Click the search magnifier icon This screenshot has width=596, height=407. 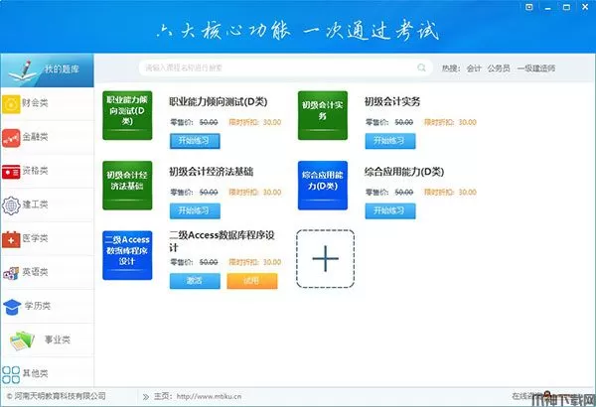click(421, 68)
